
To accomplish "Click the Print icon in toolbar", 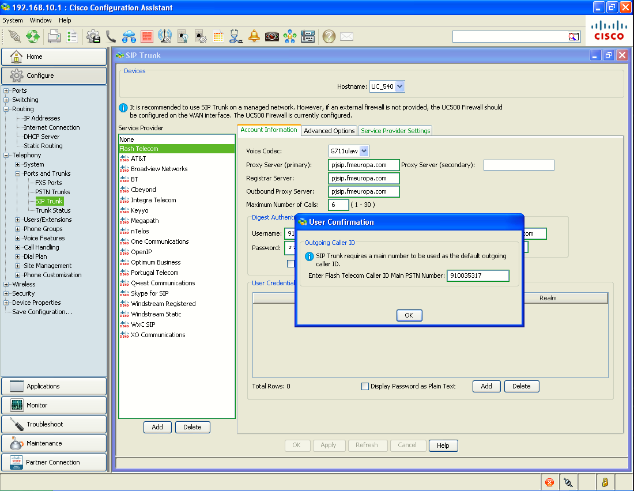I will coord(54,36).
